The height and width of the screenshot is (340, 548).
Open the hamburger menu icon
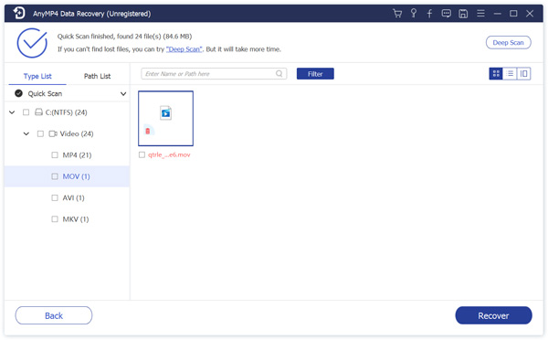point(480,14)
